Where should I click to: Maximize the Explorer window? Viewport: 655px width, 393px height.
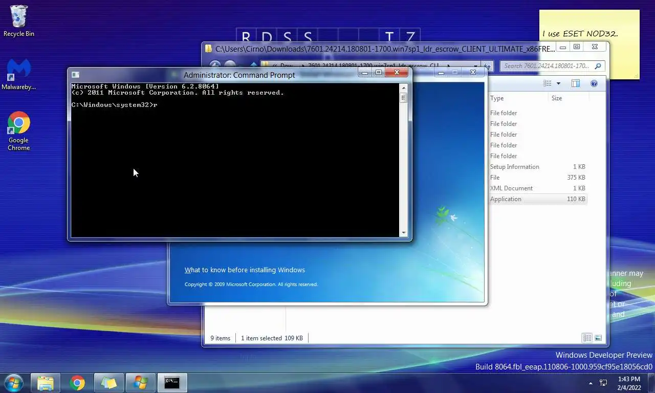(x=576, y=47)
